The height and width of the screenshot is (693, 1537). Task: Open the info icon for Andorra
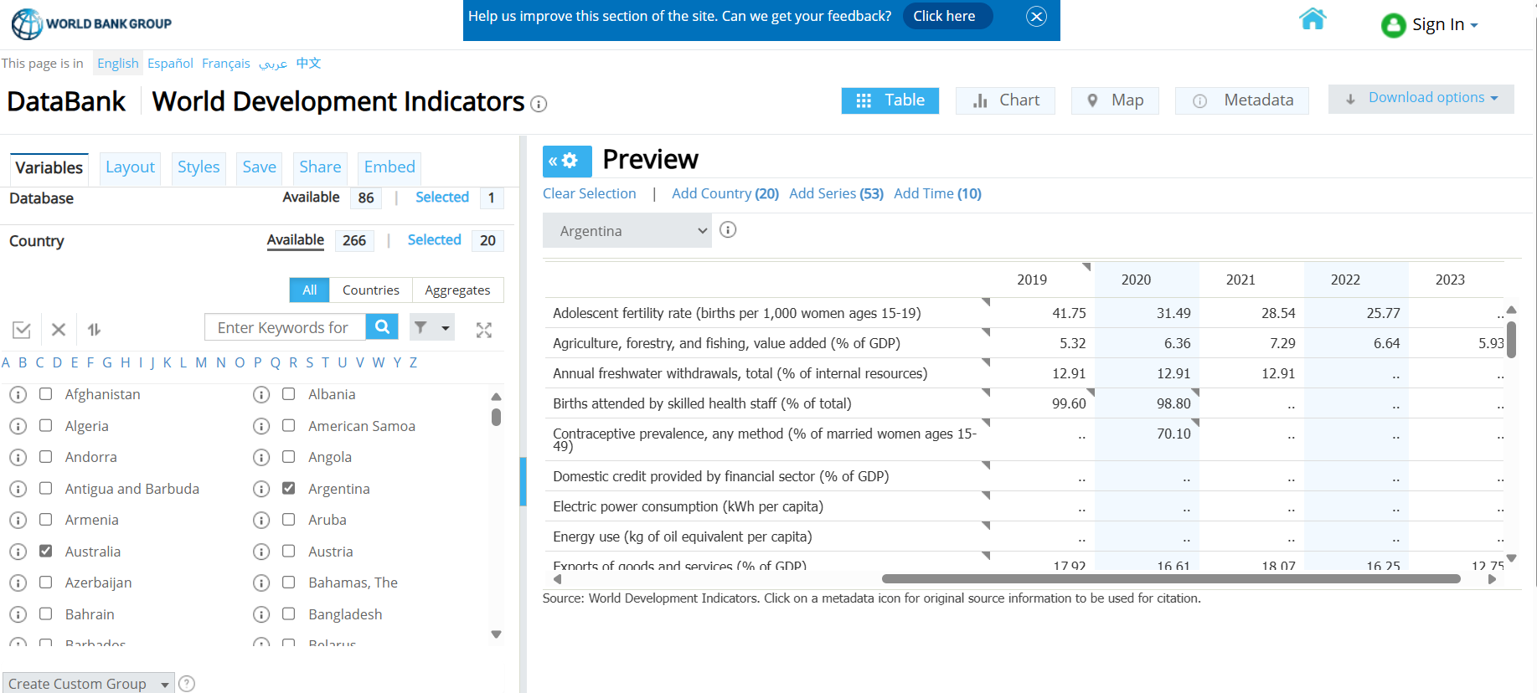18,457
